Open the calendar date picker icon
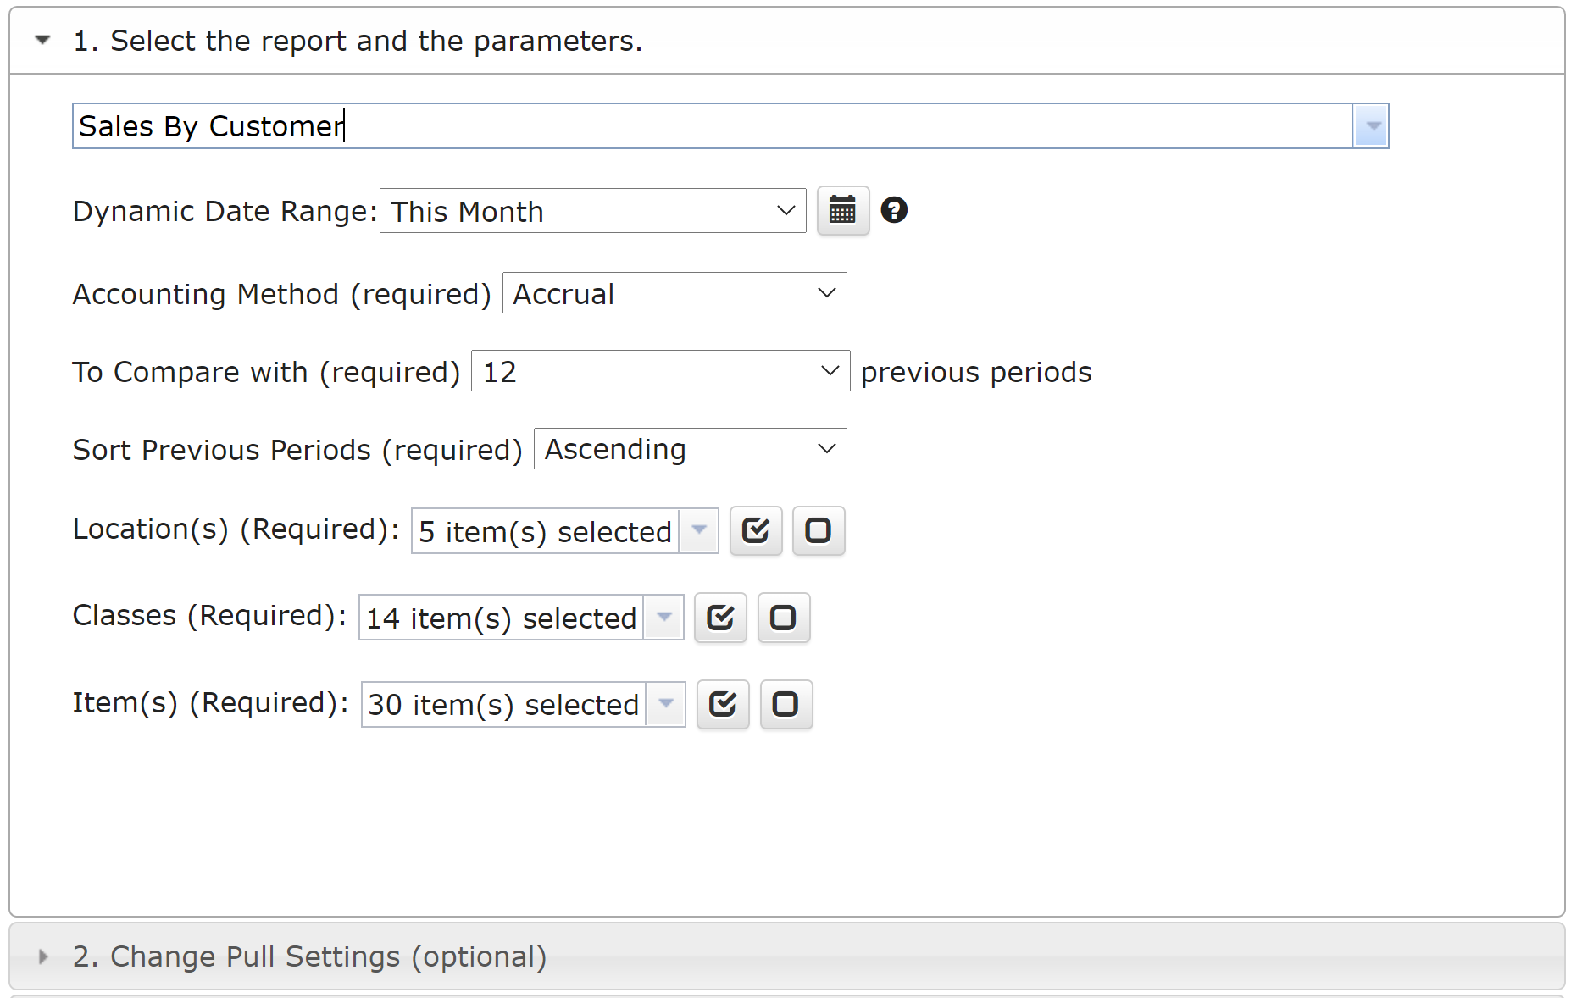 tap(842, 210)
